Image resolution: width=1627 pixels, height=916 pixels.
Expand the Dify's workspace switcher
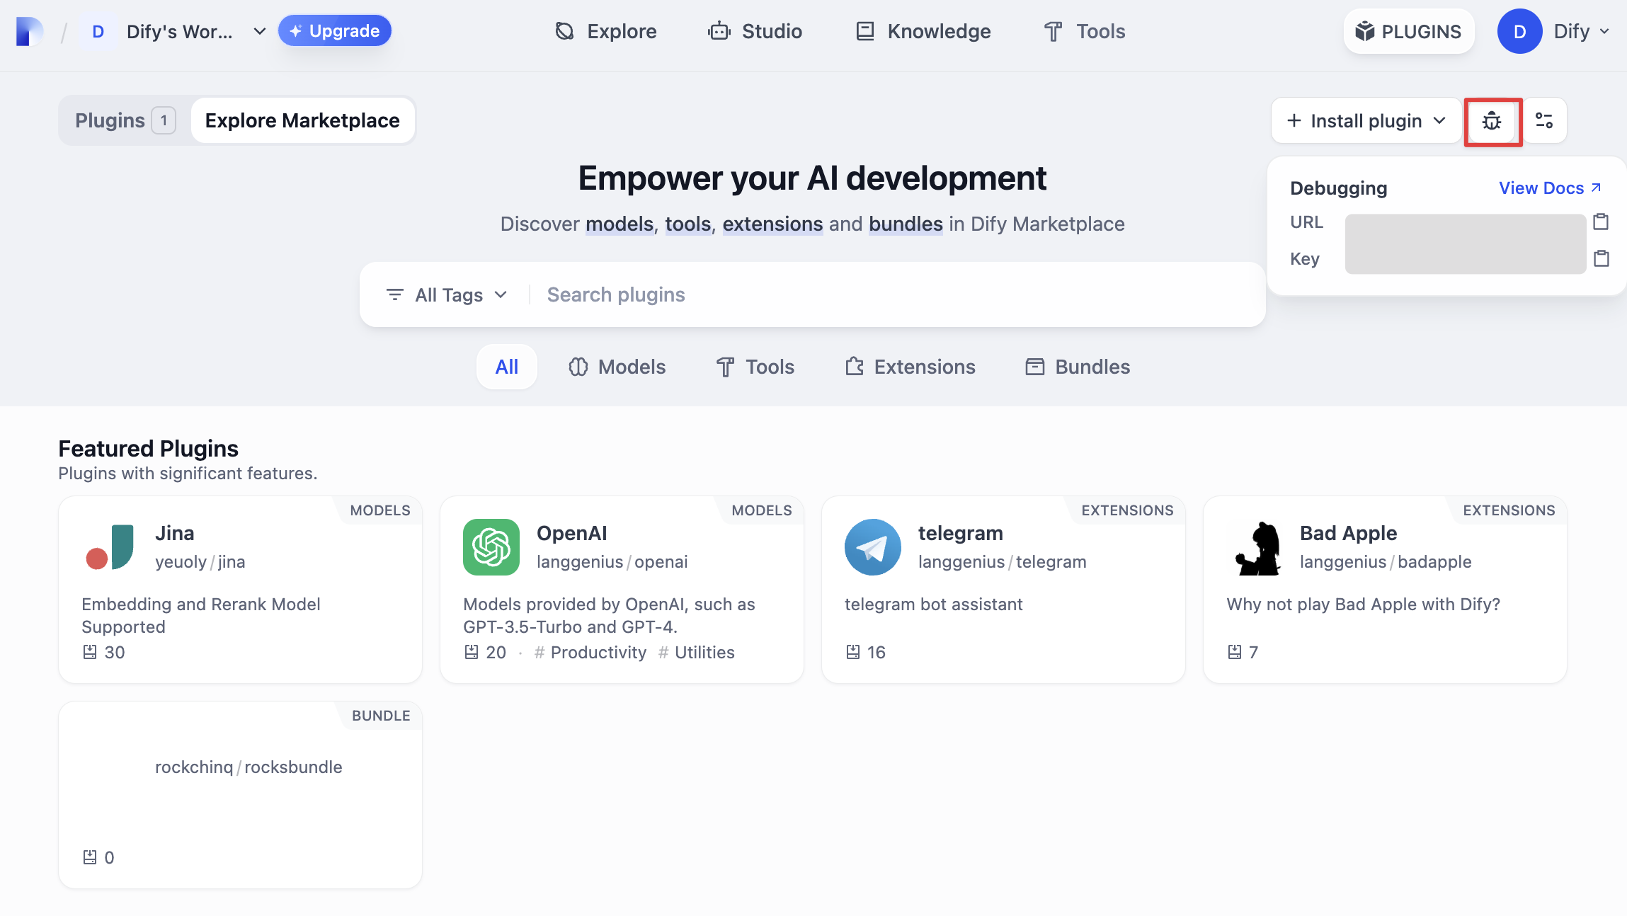pos(179,31)
